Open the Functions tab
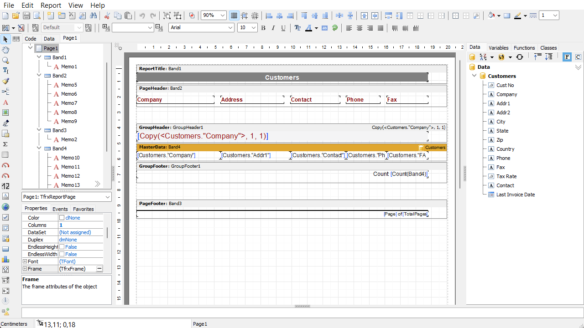The width and height of the screenshot is (584, 328). point(524,48)
